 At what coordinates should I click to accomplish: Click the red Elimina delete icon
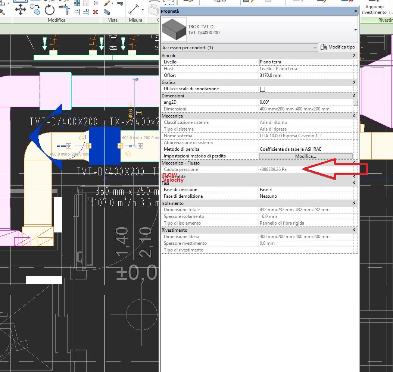click(95, 12)
